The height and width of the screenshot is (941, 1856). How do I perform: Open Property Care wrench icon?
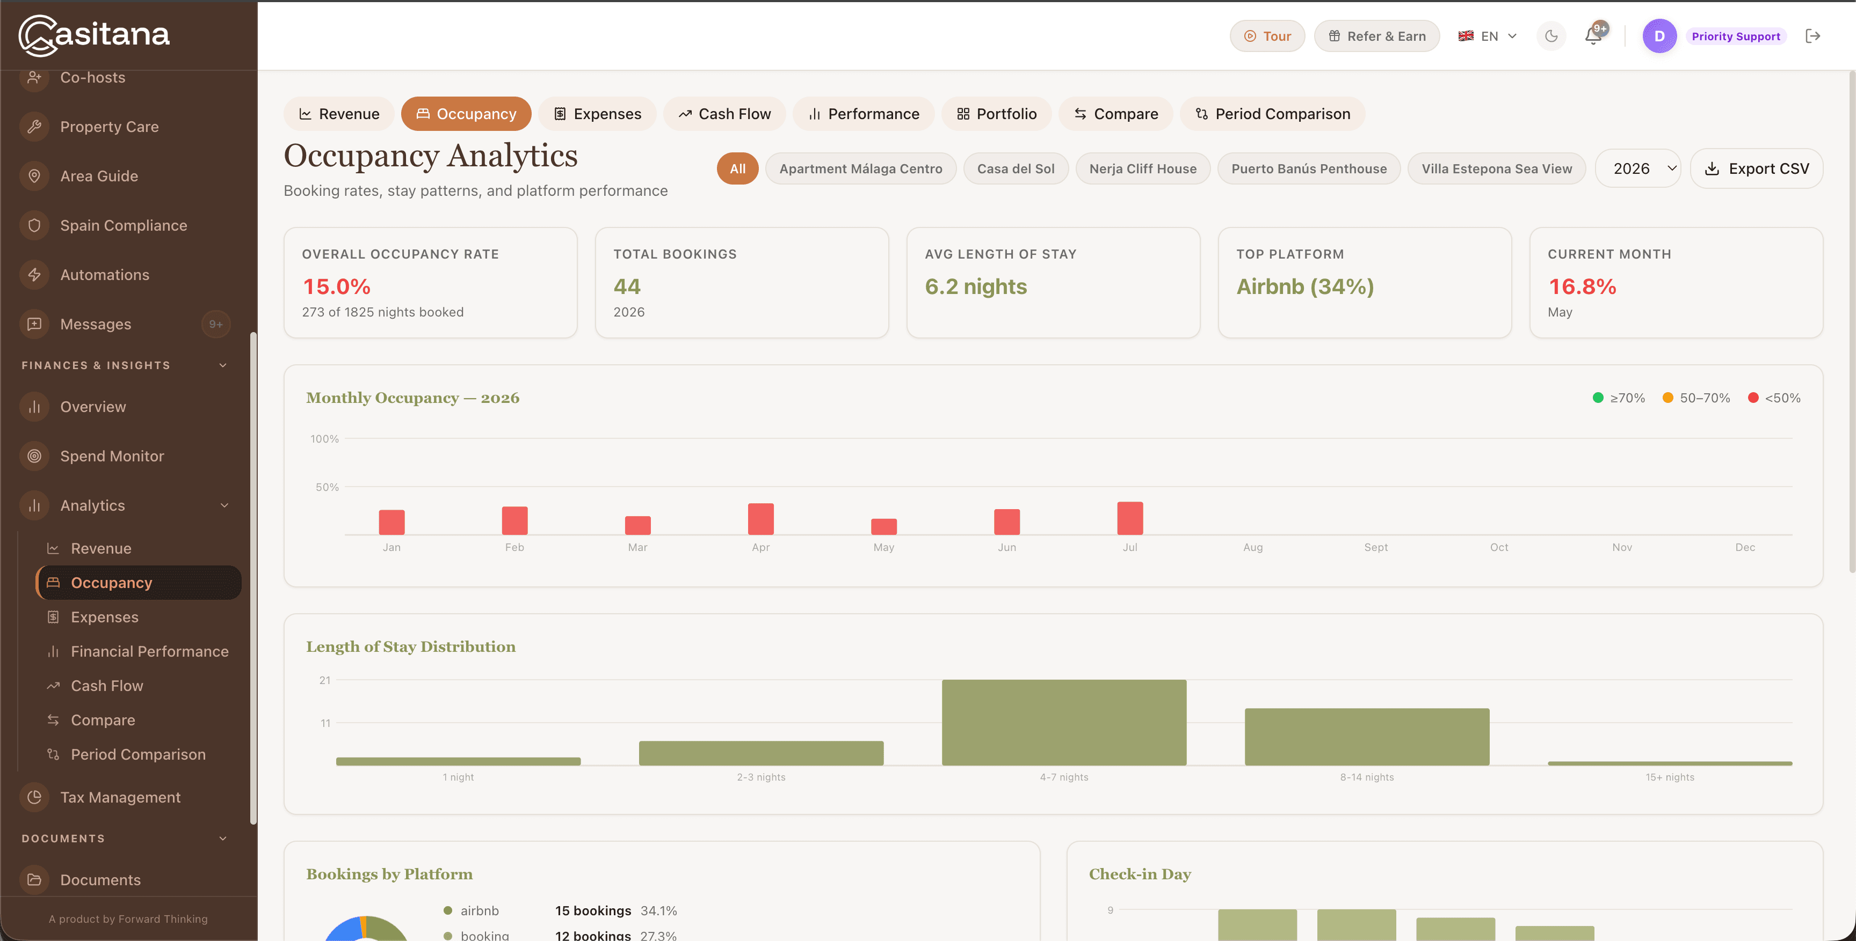34,127
